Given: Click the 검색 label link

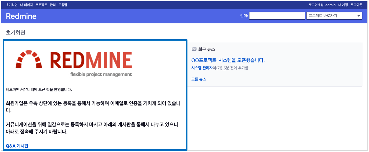Looking at the screenshot, I should (244, 16).
